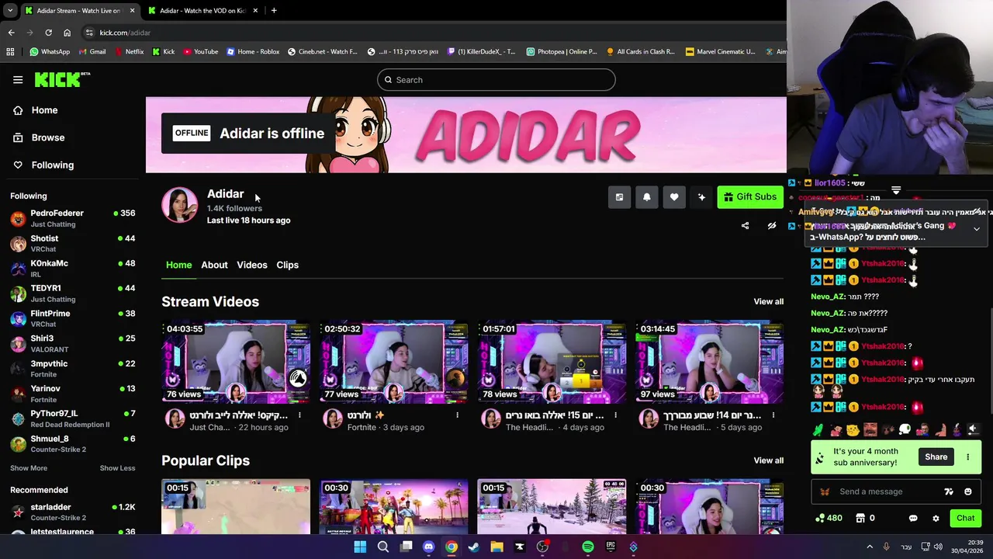Click the Kick search box

click(x=496, y=80)
